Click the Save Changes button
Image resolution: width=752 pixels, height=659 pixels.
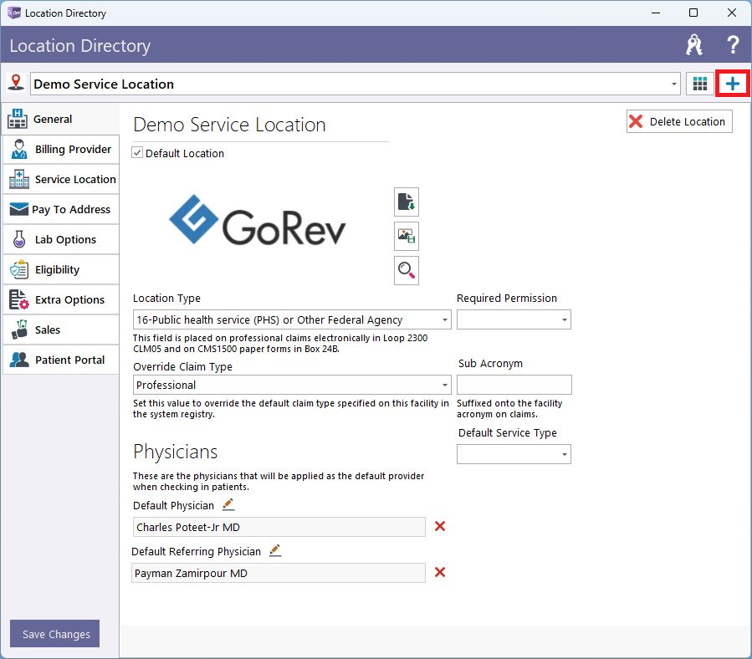(54, 634)
